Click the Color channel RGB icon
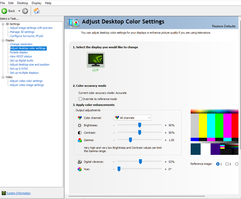 click(x=80, y=118)
